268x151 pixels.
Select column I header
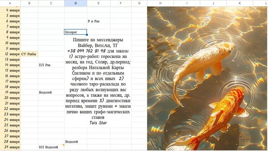point(187,3)
